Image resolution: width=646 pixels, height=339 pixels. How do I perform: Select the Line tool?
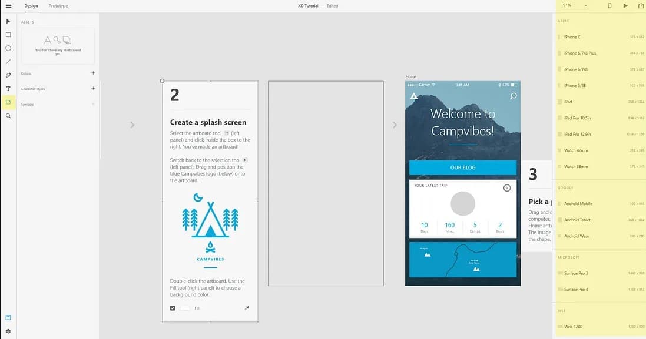[x=8, y=62]
